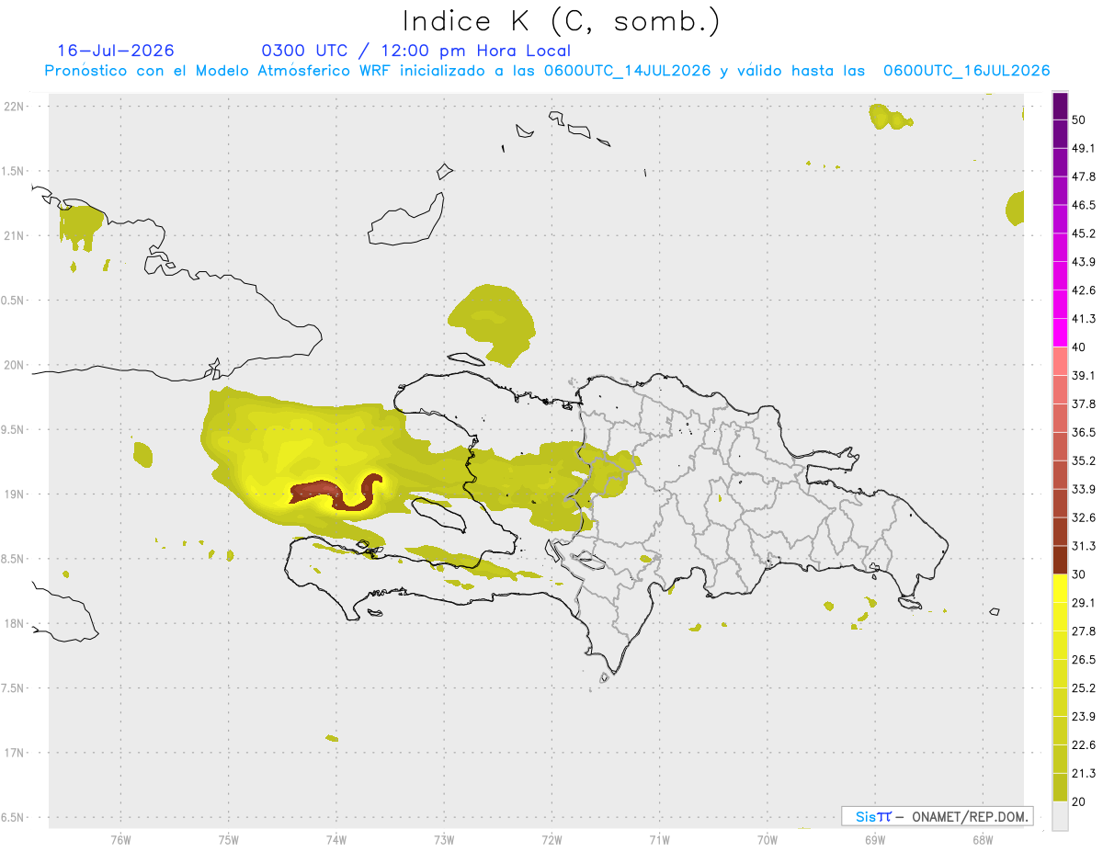Click the color bar label "37.8"
The width and height of the screenshot is (1103, 852).
point(1084,404)
